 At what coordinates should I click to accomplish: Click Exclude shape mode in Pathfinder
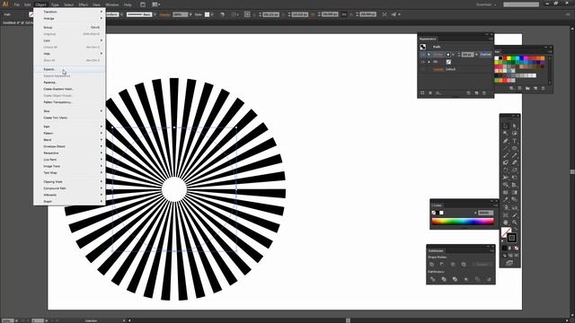(x=464, y=264)
